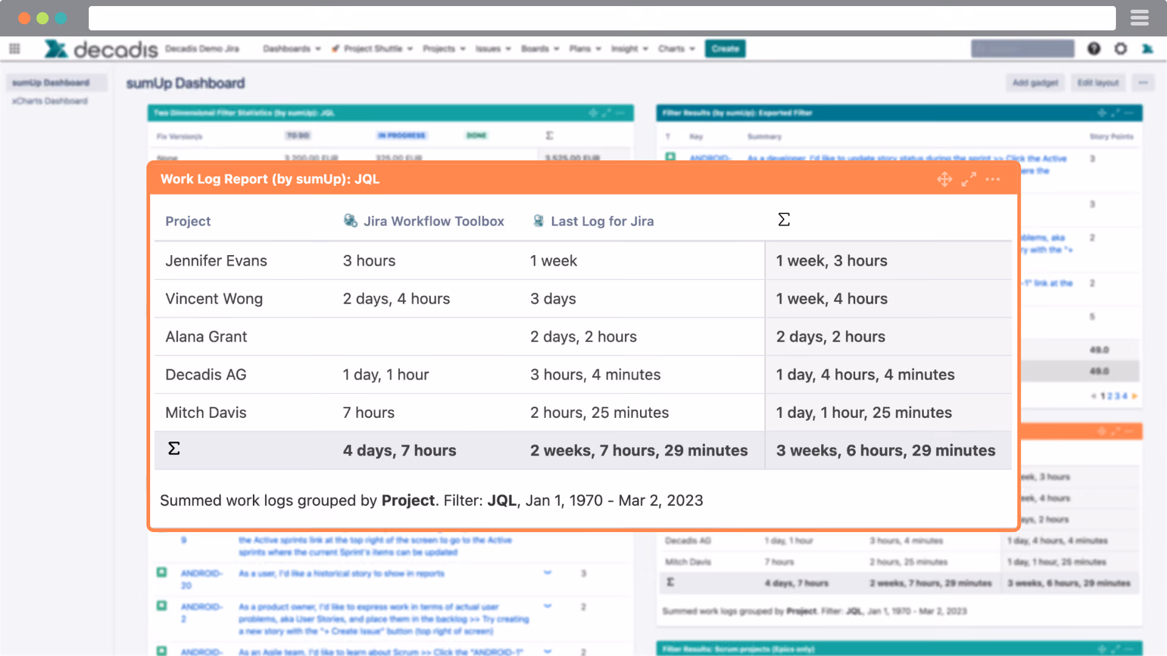This screenshot has height=656, width=1167.
Task: Select xCharts Dashboard in the sidebar
Action: pyautogui.click(x=50, y=101)
